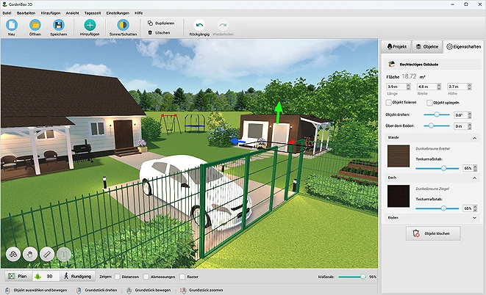
Task: Collapse the Wände section chevron
Action: (x=474, y=138)
